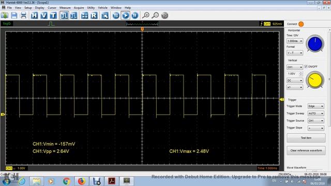
Task: Open the Help menu
Action: pyautogui.click(x=128, y=8)
